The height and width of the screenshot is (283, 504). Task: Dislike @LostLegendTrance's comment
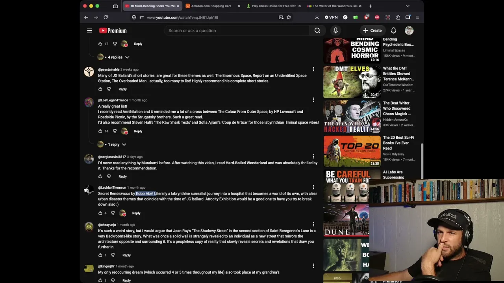(115, 131)
